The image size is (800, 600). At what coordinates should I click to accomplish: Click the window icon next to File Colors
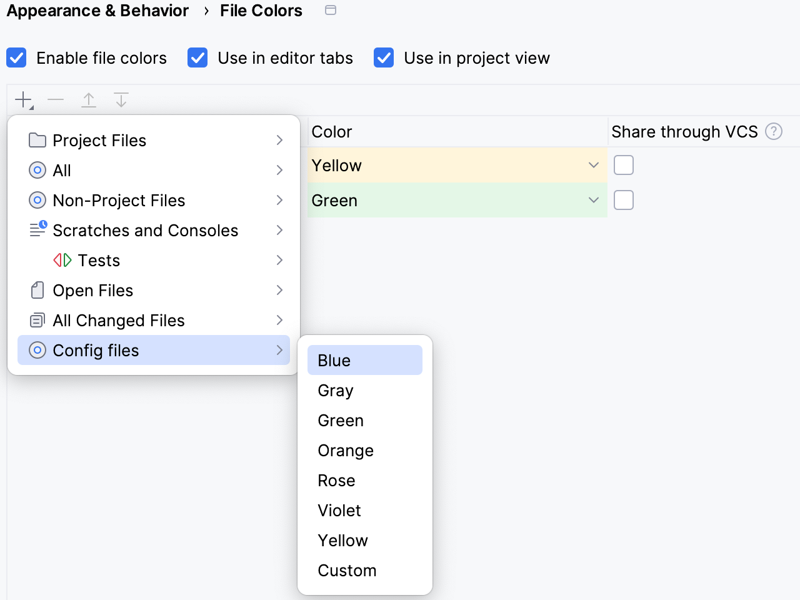[331, 11]
